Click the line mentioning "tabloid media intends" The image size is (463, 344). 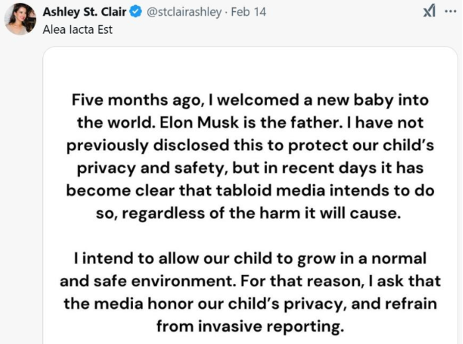coord(251,191)
